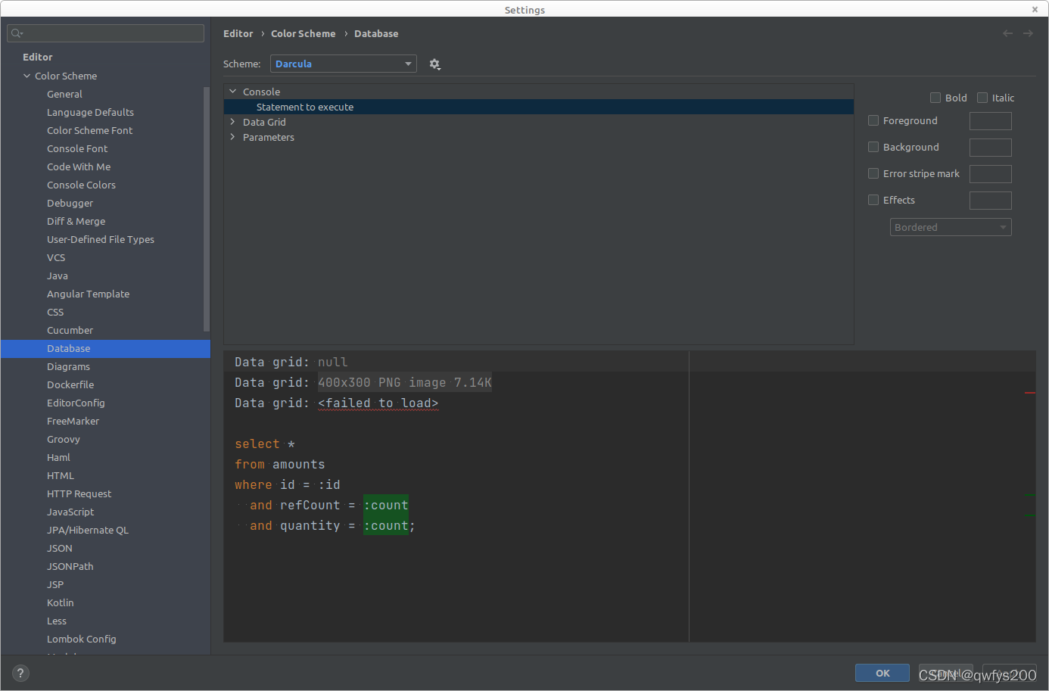
Task: Open Code With Me settings page
Action: pyautogui.click(x=79, y=167)
